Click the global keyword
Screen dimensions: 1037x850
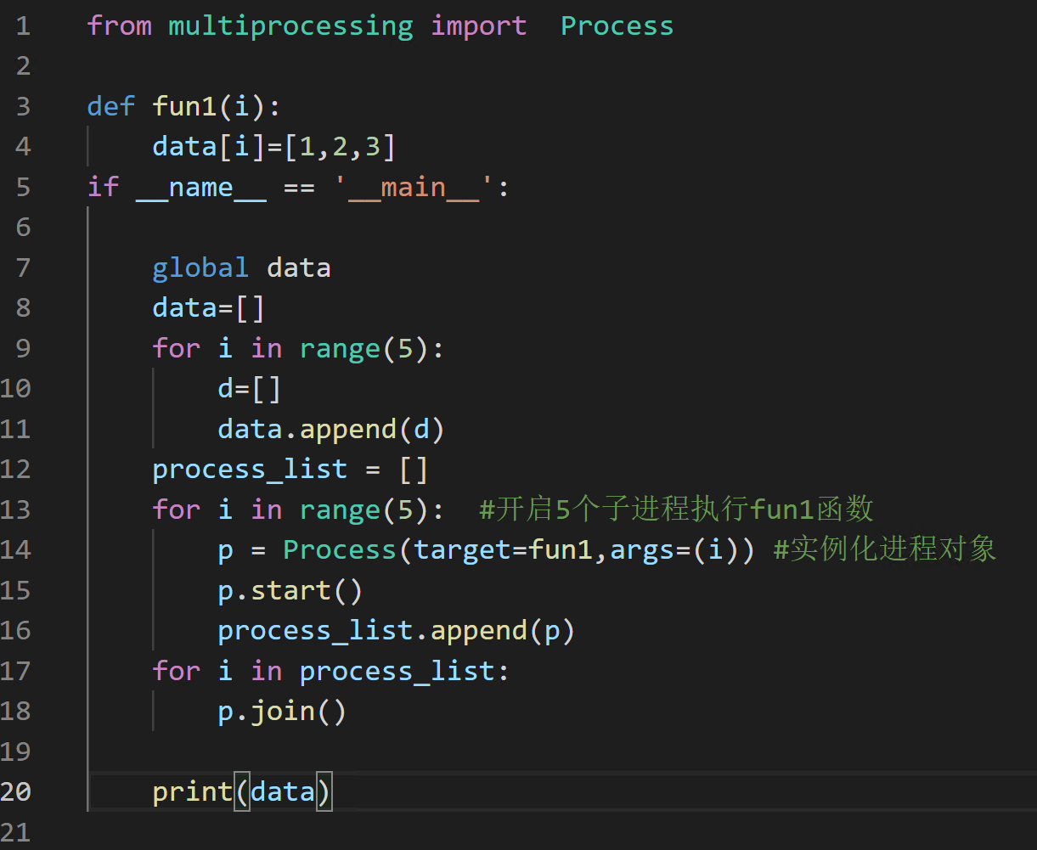[x=200, y=268]
